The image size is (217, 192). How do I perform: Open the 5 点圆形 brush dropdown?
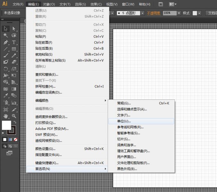[x=143, y=13]
